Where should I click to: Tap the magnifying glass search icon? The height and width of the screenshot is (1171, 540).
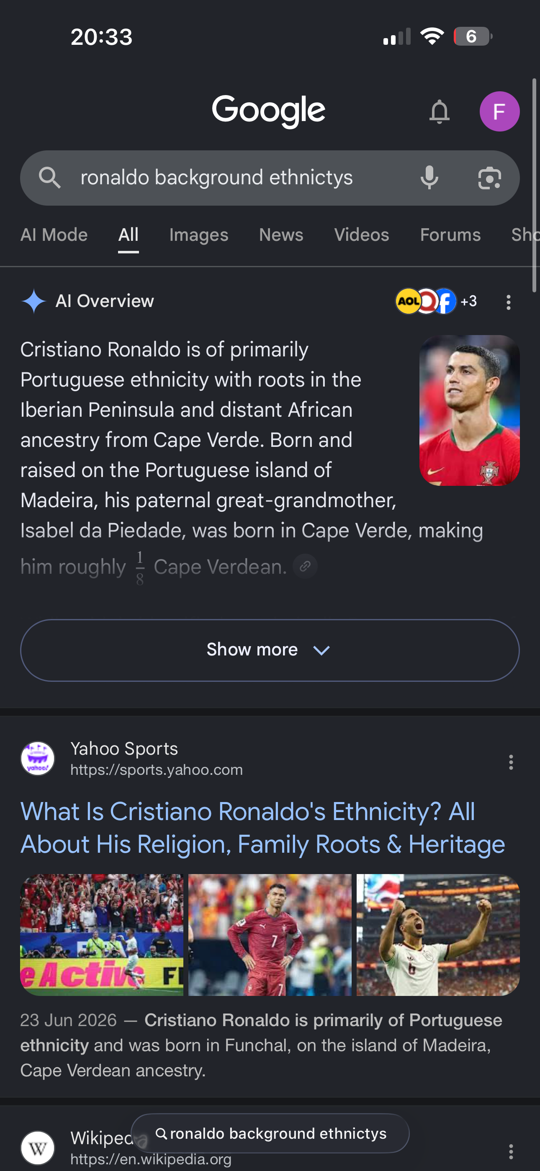point(49,178)
